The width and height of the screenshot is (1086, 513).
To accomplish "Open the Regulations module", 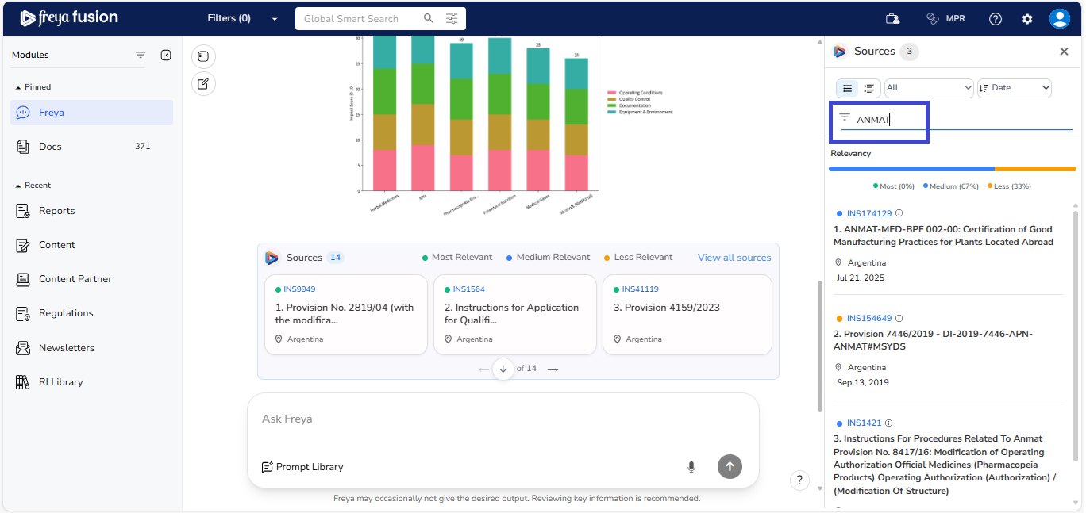I will click(x=66, y=313).
